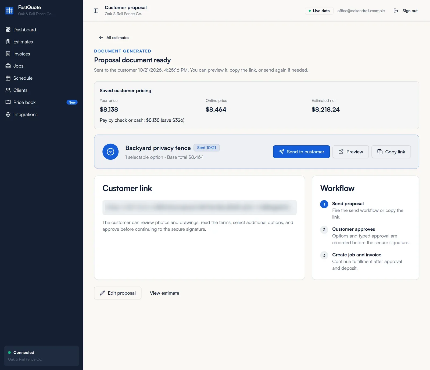Screen dimensions: 430x370
Task: Click the office@oakandrail.example account email
Action: (x=361, y=11)
